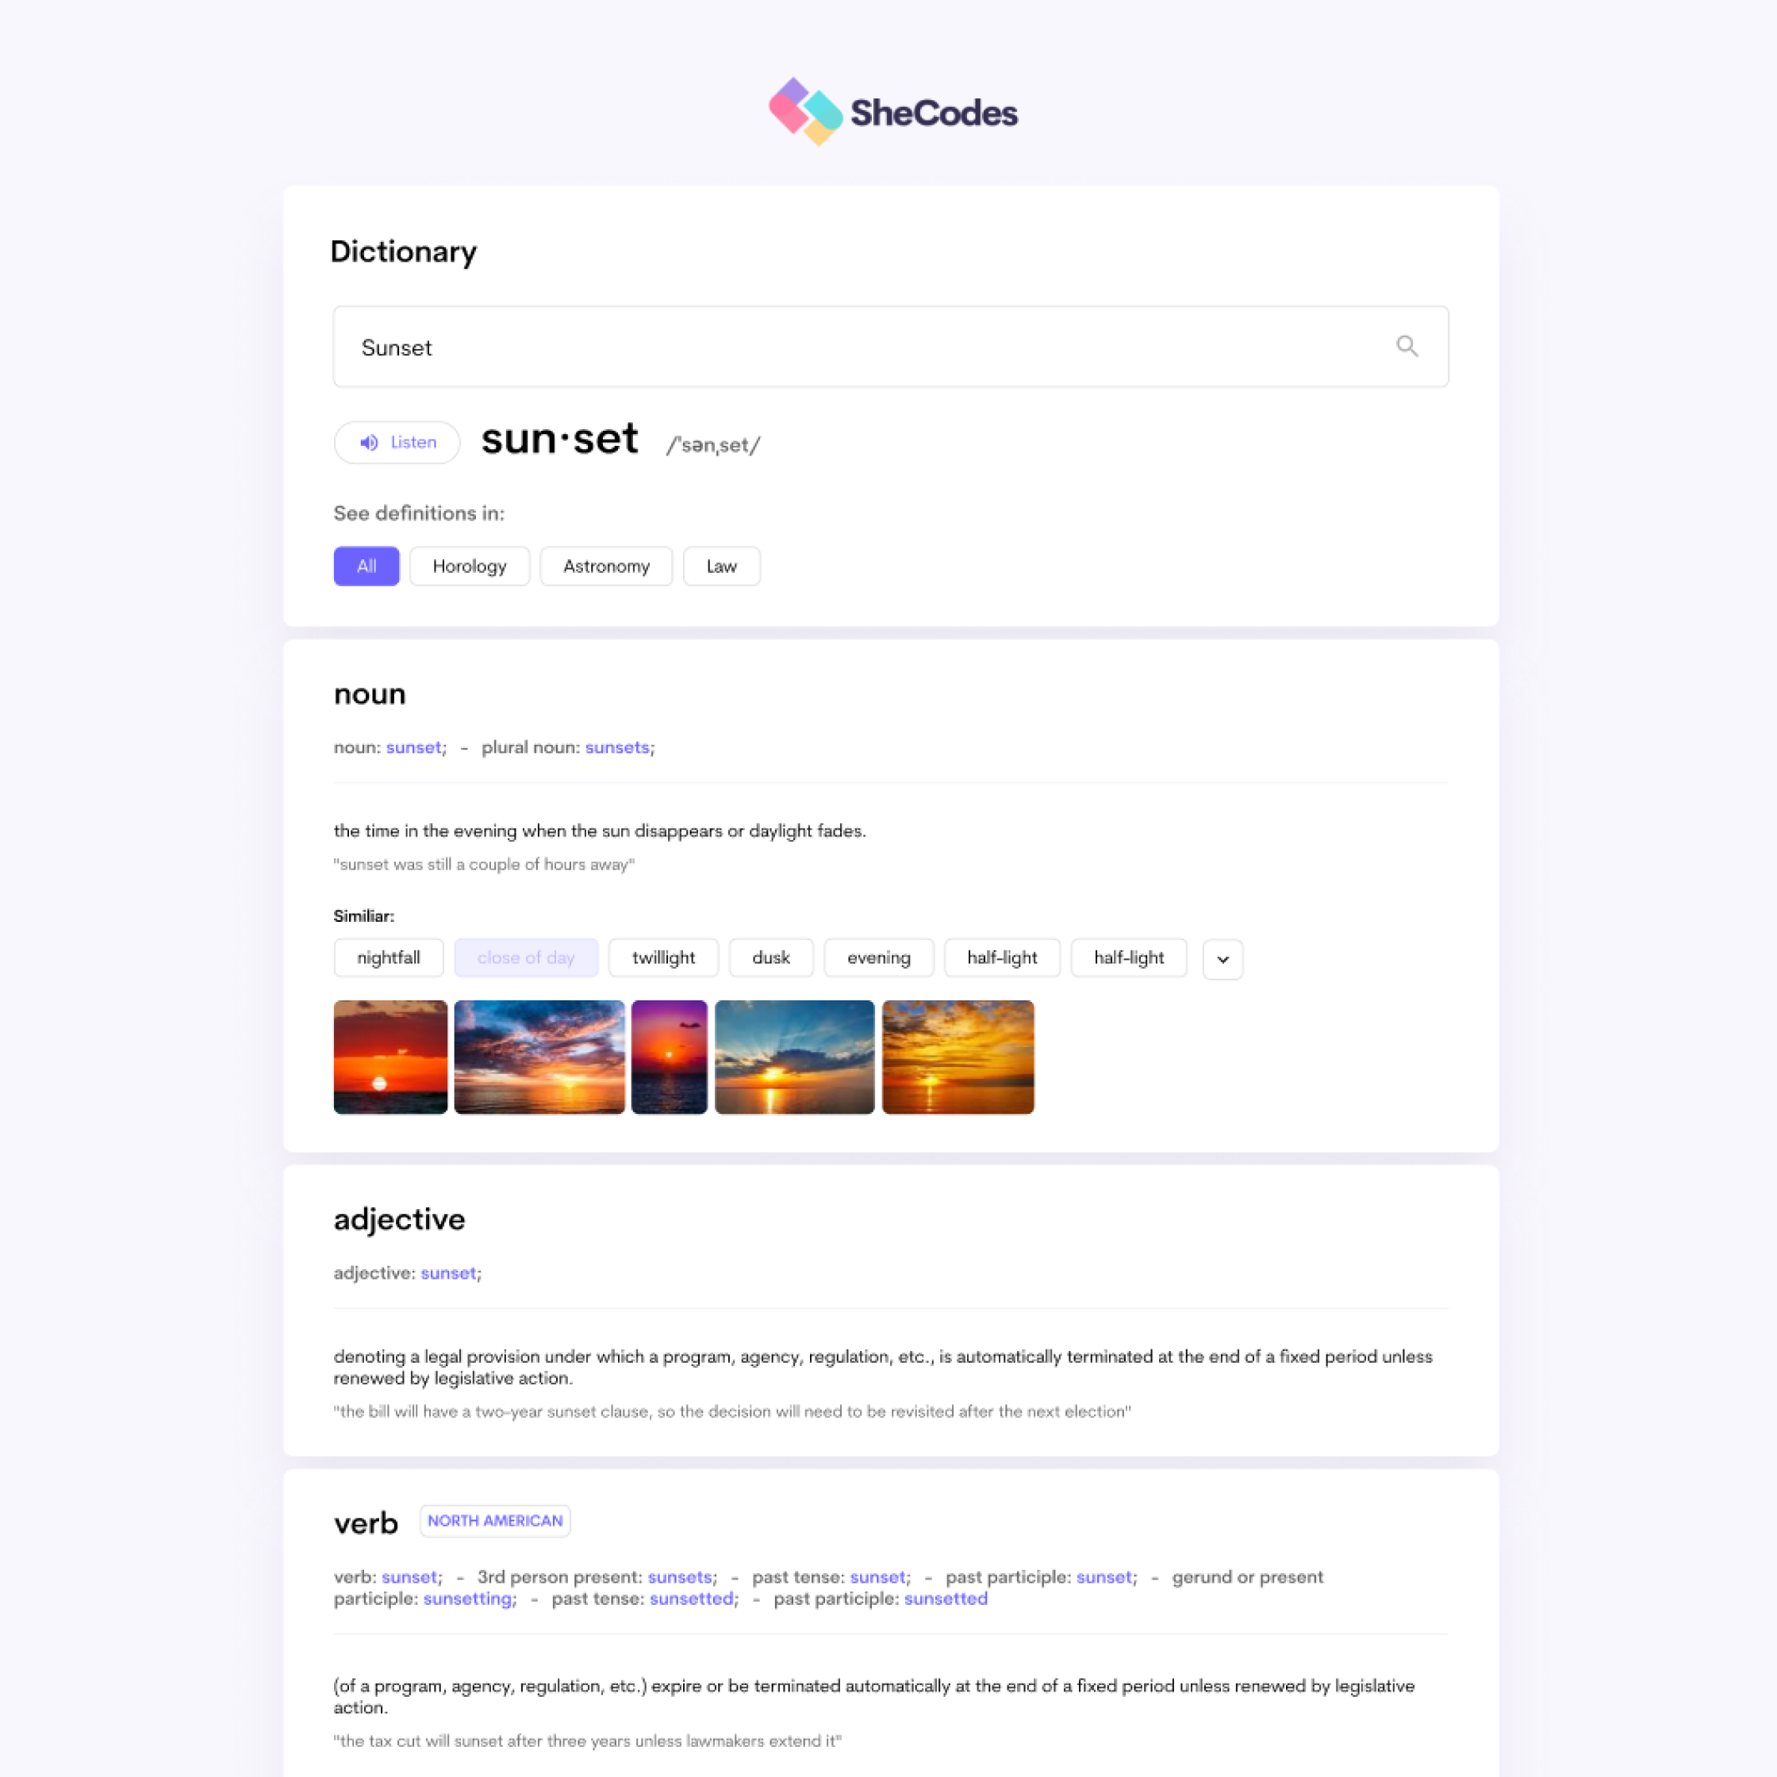Viewport: 1777px width, 1777px height.
Task: Click the third sunset thumbnail image
Action: 667,1056
